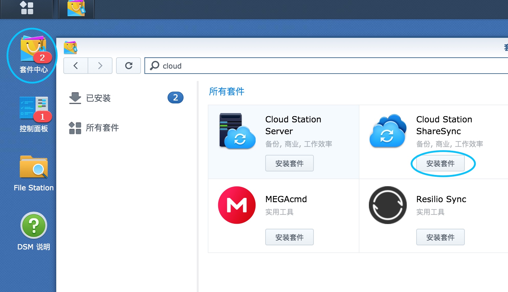Open the DSM main menu grid icon
The height and width of the screenshot is (292, 508).
(27, 8)
